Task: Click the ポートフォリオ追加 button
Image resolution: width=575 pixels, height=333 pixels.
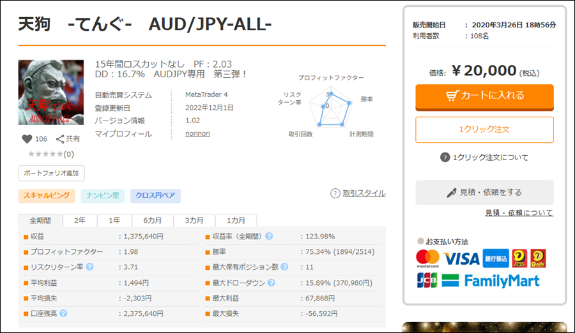Action: (x=51, y=173)
